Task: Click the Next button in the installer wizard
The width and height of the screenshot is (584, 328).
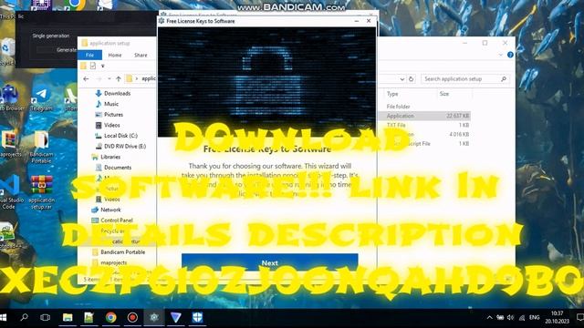Action: coord(270,262)
